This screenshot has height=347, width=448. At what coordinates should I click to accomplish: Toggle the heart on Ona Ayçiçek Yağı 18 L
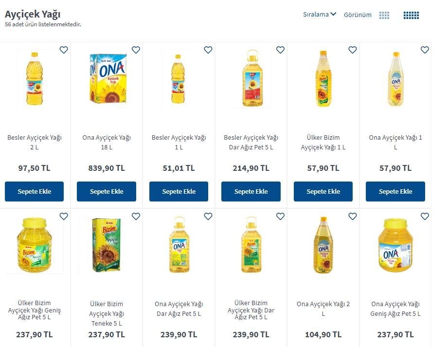click(x=136, y=50)
